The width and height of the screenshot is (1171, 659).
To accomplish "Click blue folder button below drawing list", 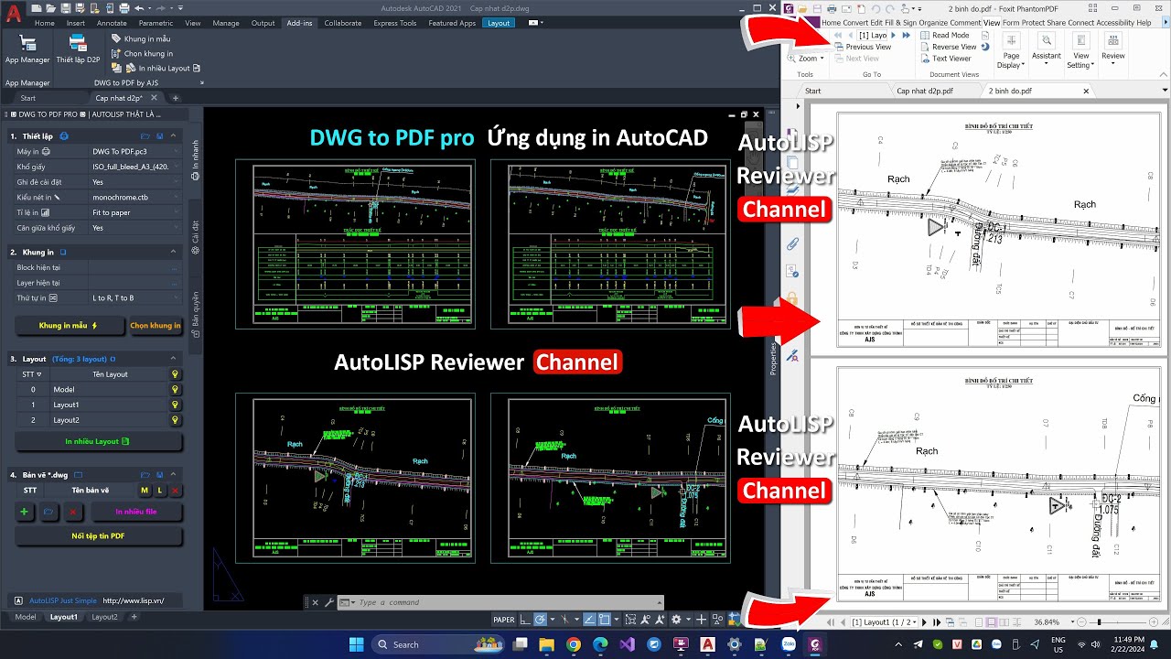I will 48,512.
